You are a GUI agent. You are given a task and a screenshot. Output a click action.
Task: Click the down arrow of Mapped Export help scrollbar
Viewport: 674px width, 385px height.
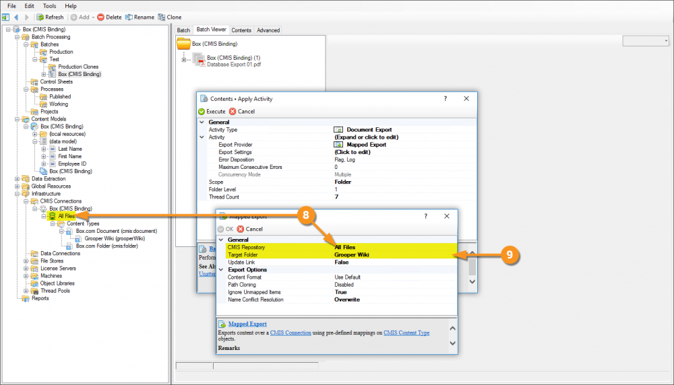[x=453, y=343]
